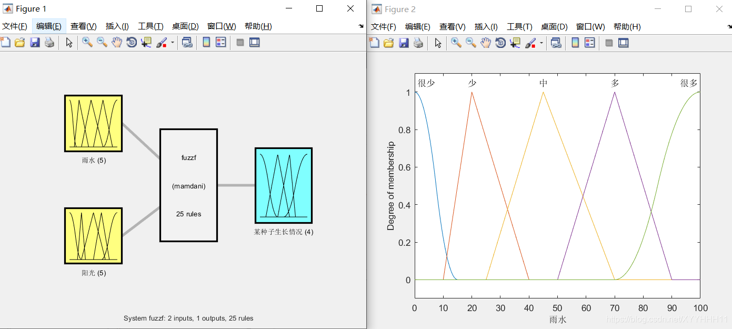Click New Figure icon in Figure 2 toolbar

[374, 43]
